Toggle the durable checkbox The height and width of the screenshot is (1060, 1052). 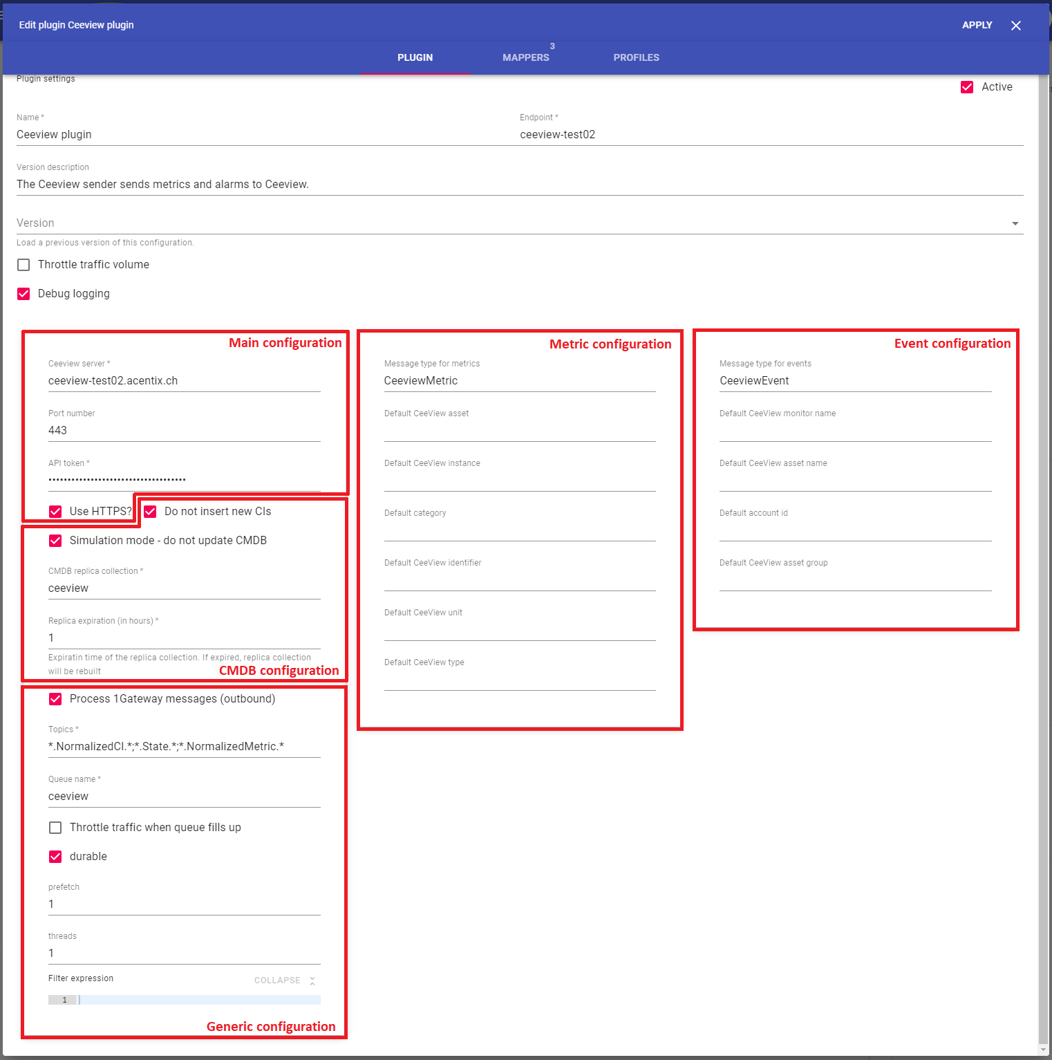56,857
